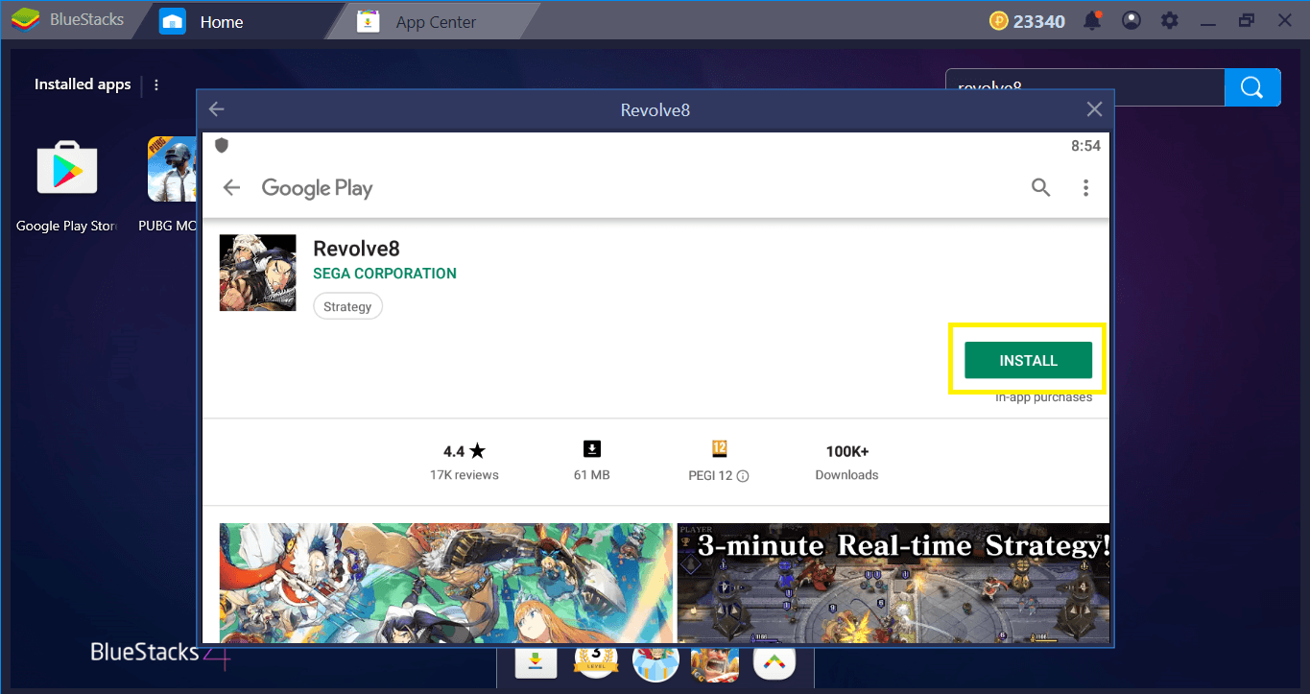The image size is (1310, 694).
Task: Switch to the Home tab
Action: pyautogui.click(x=222, y=21)
